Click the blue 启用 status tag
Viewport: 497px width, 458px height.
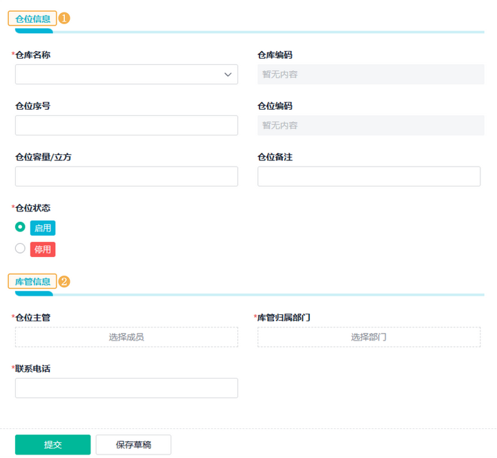pos(43,228)
